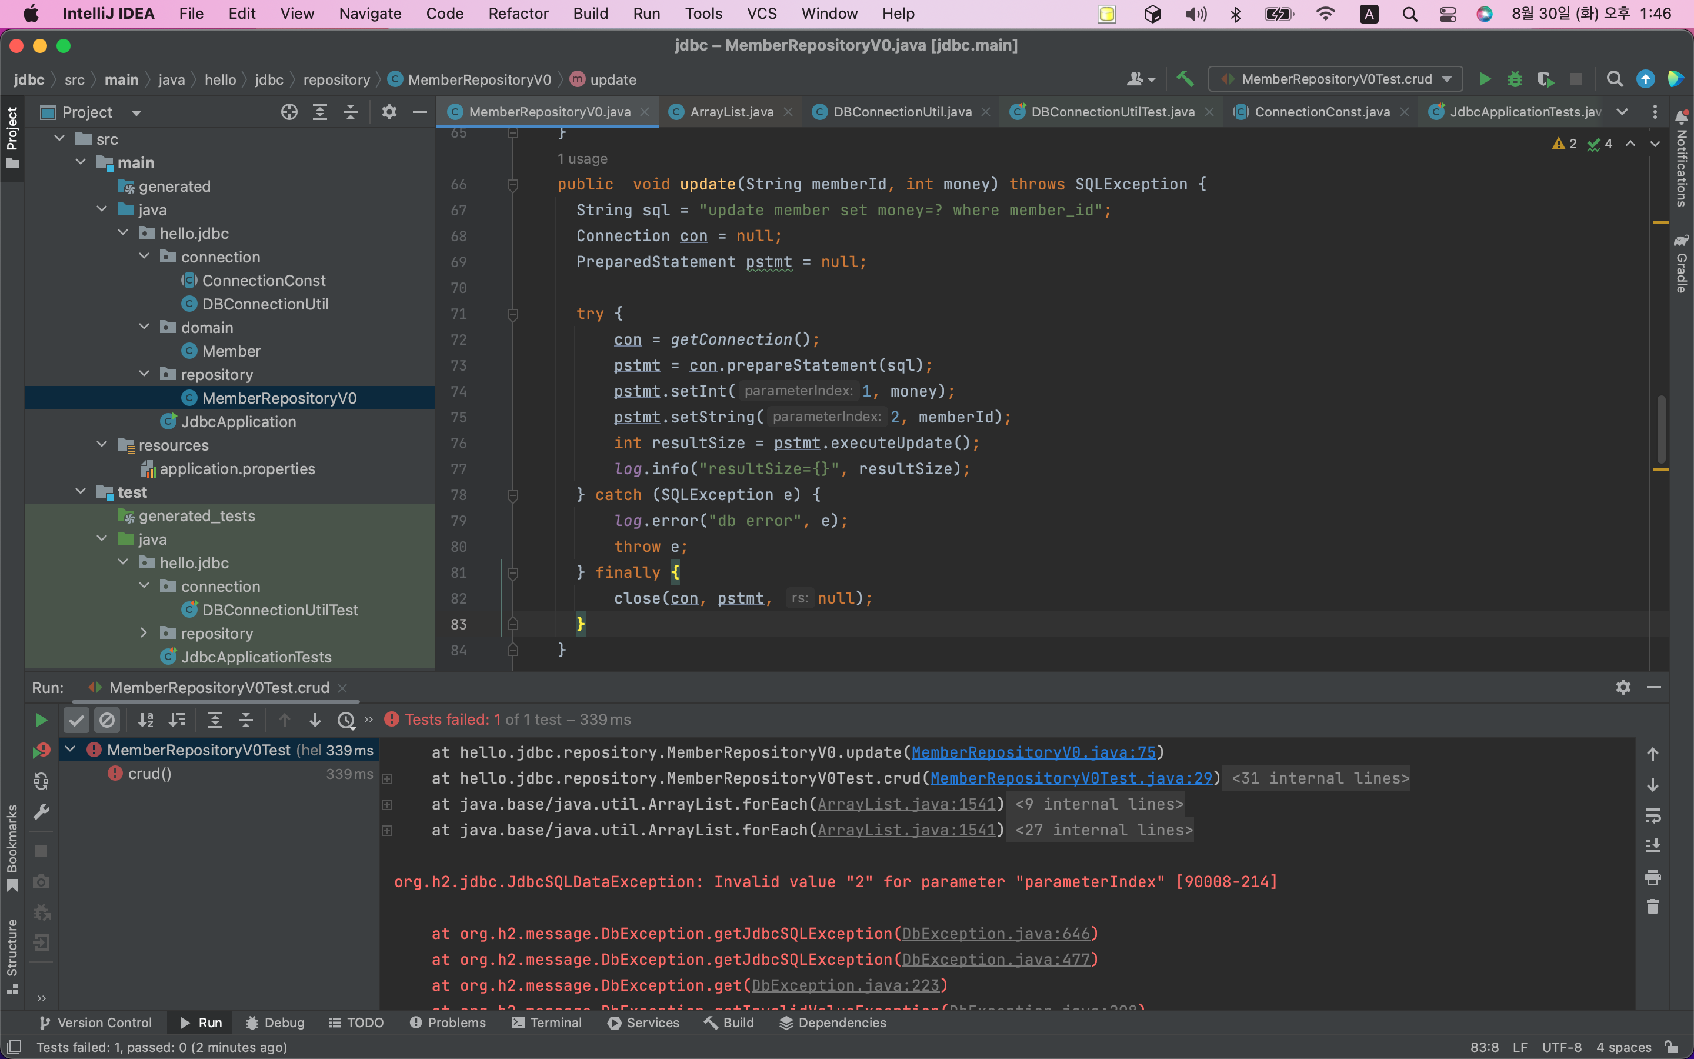
Task: Open the Run menu in menu bar
Action: pyautogui.click(x=645, y=14)
